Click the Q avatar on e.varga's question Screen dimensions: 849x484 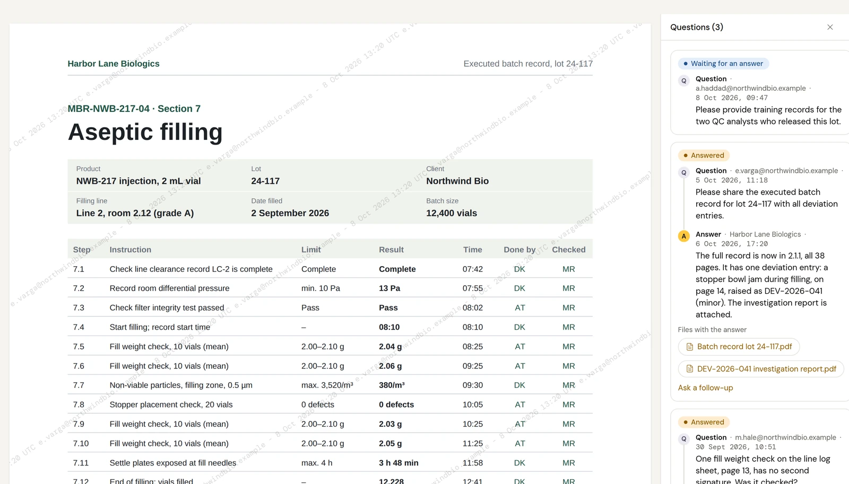point(684,172)
